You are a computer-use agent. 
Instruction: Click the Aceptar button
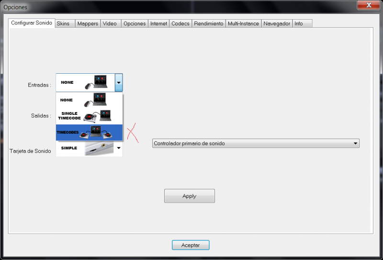point(191,245)
